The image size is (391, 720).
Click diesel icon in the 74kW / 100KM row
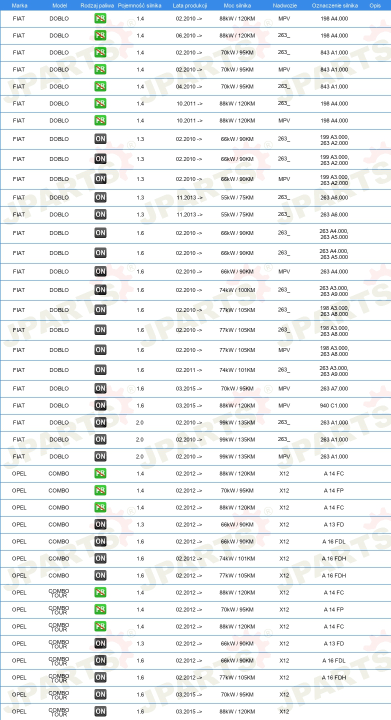click(x=100, y=290)
